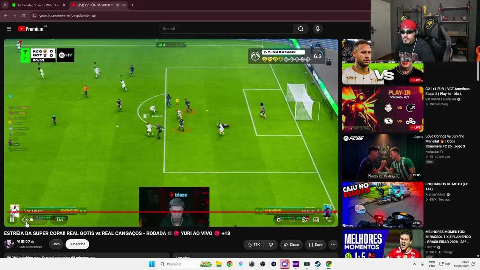The width and height of the screenshot is (480, 270).
Task: Dislike the video with thumbs down
Action: [x=271, y=244]
